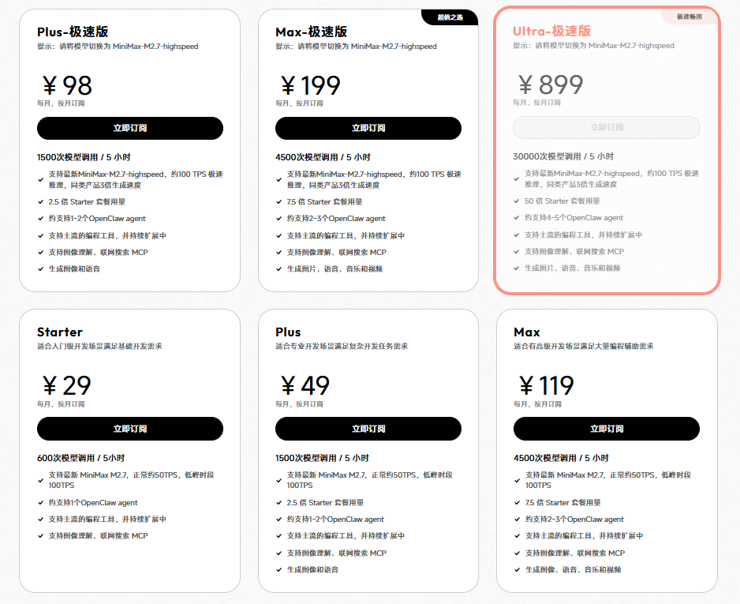
Task: Click the 7.5 倍 Starter checkmark in Max-极速版
Action: pyautogui.click(x=279, y=202)
